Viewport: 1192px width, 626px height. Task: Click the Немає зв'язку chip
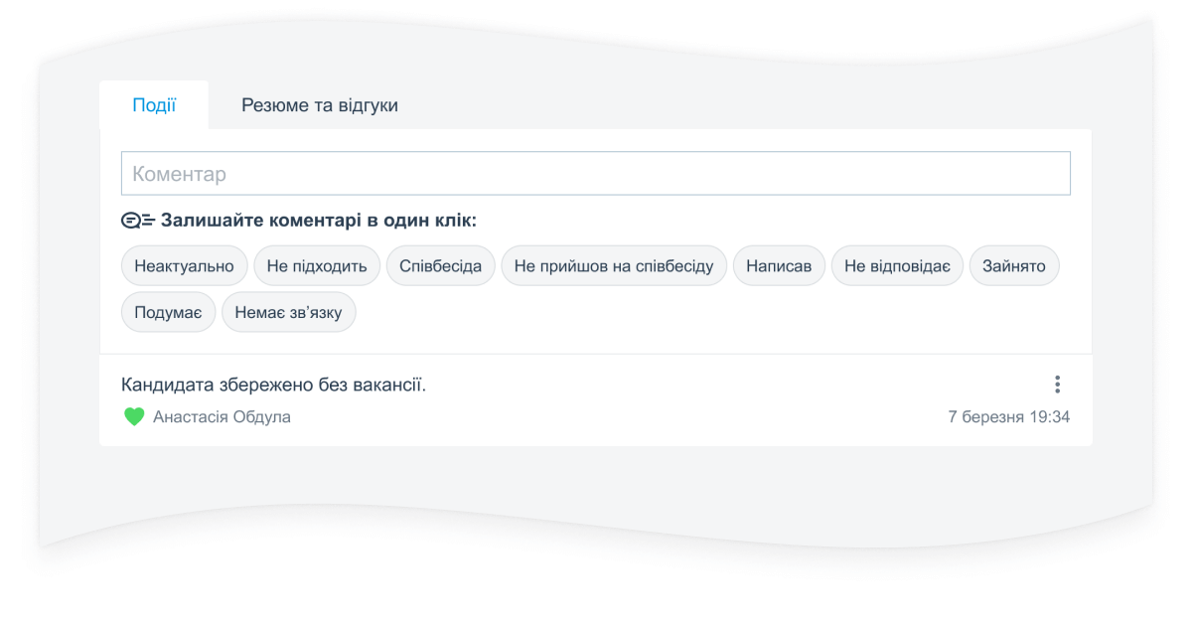tap(288, 312)
